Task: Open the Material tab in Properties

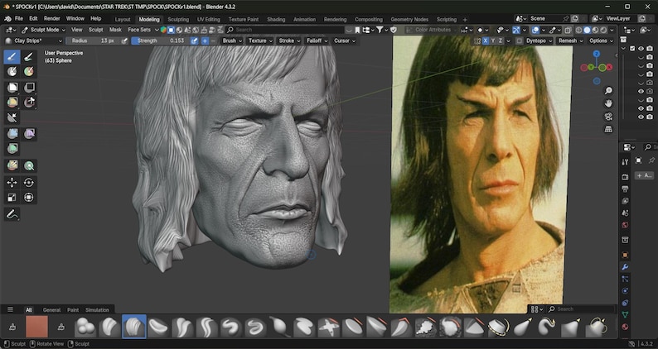Action: click(x=625, y=327)
